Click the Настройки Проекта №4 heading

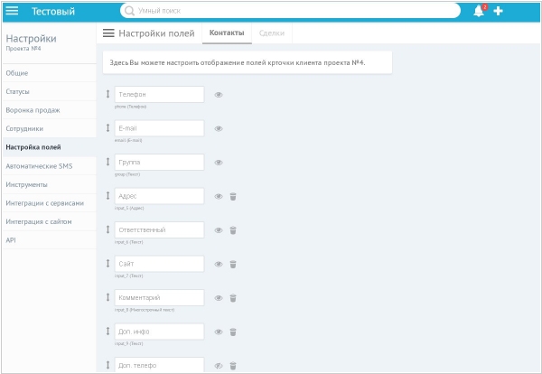coord(31,42)
